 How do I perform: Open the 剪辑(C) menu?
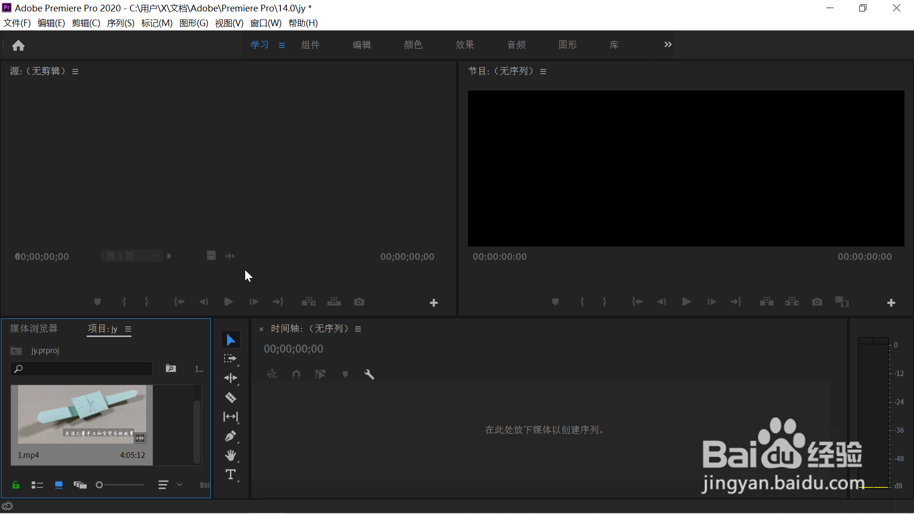coord(86,23)
